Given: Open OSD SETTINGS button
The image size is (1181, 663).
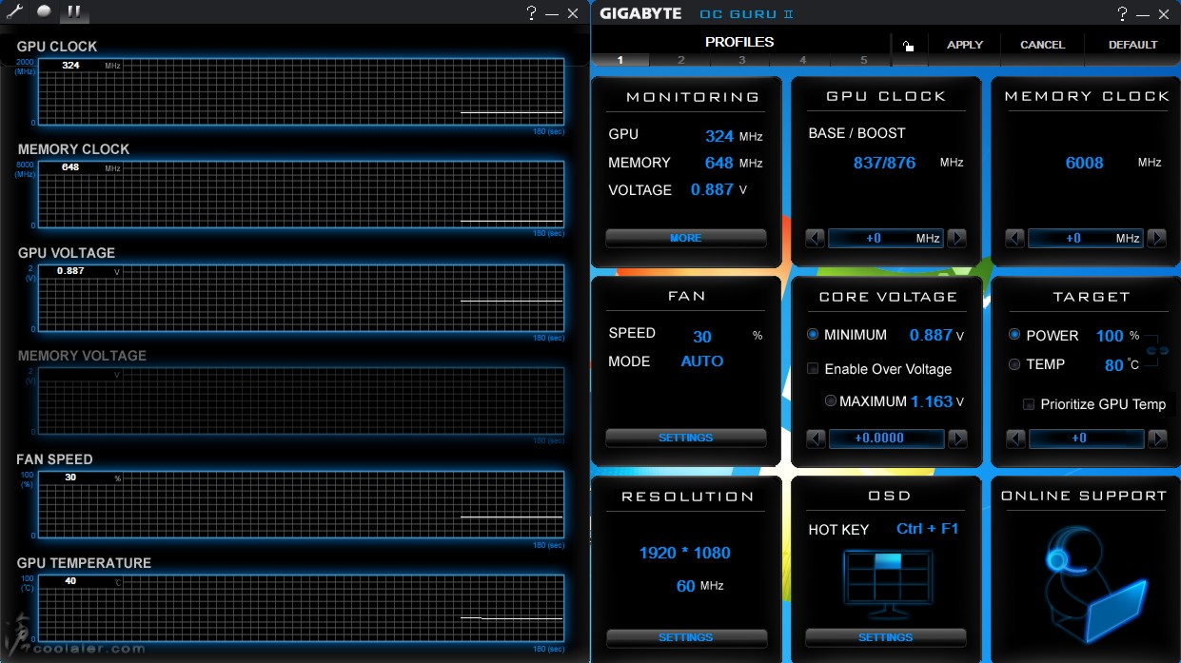Looking at the screenshot, I should pyautogui.click(x=885, y=637).
